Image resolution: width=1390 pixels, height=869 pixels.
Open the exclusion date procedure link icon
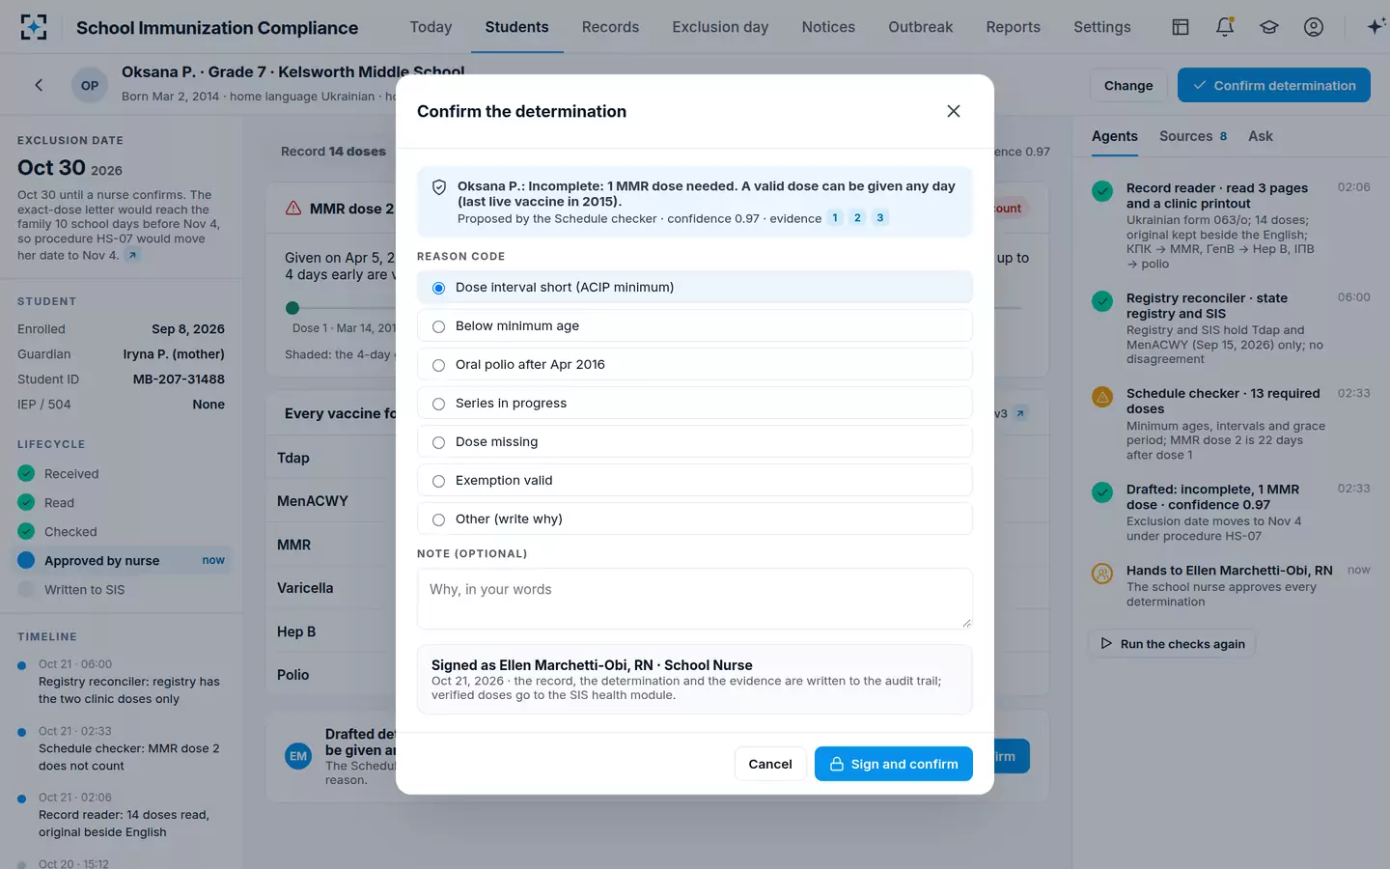(132, 255)
